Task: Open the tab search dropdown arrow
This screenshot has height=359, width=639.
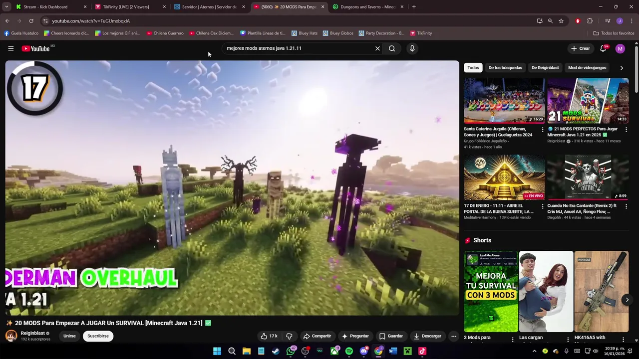Action: 6,7
